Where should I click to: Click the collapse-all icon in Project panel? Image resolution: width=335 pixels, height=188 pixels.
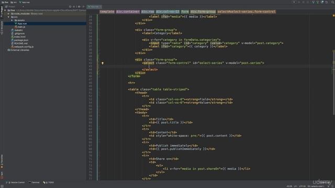tap(74, 7)
